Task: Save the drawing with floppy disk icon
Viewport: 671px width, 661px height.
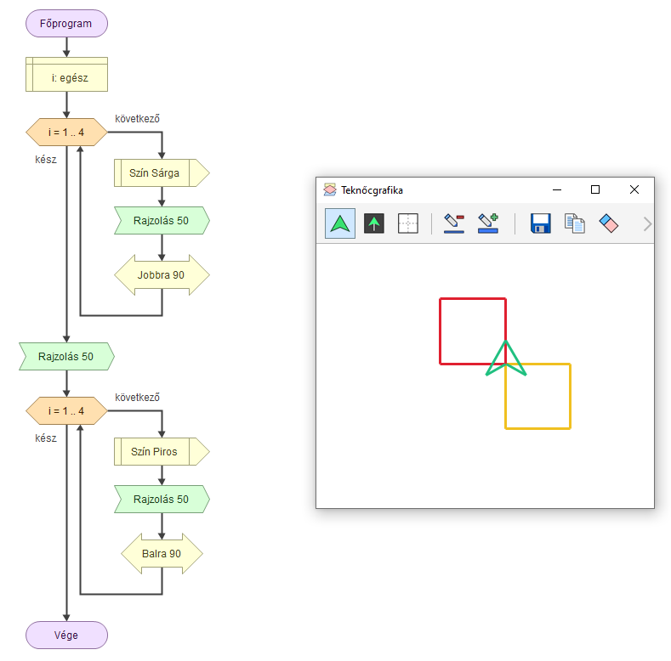Action: 541,223
